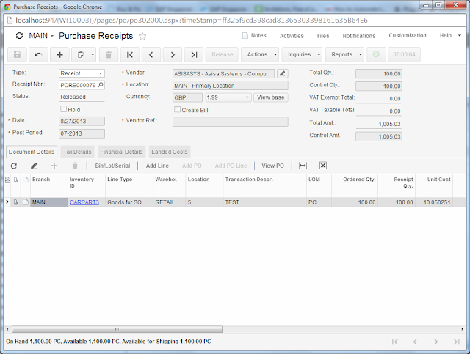The image size is (470, 354).
Task: Open the Inquiries dropdown menu
Action: click(302, 54)
